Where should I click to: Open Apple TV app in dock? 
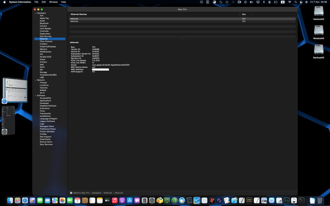107,200
